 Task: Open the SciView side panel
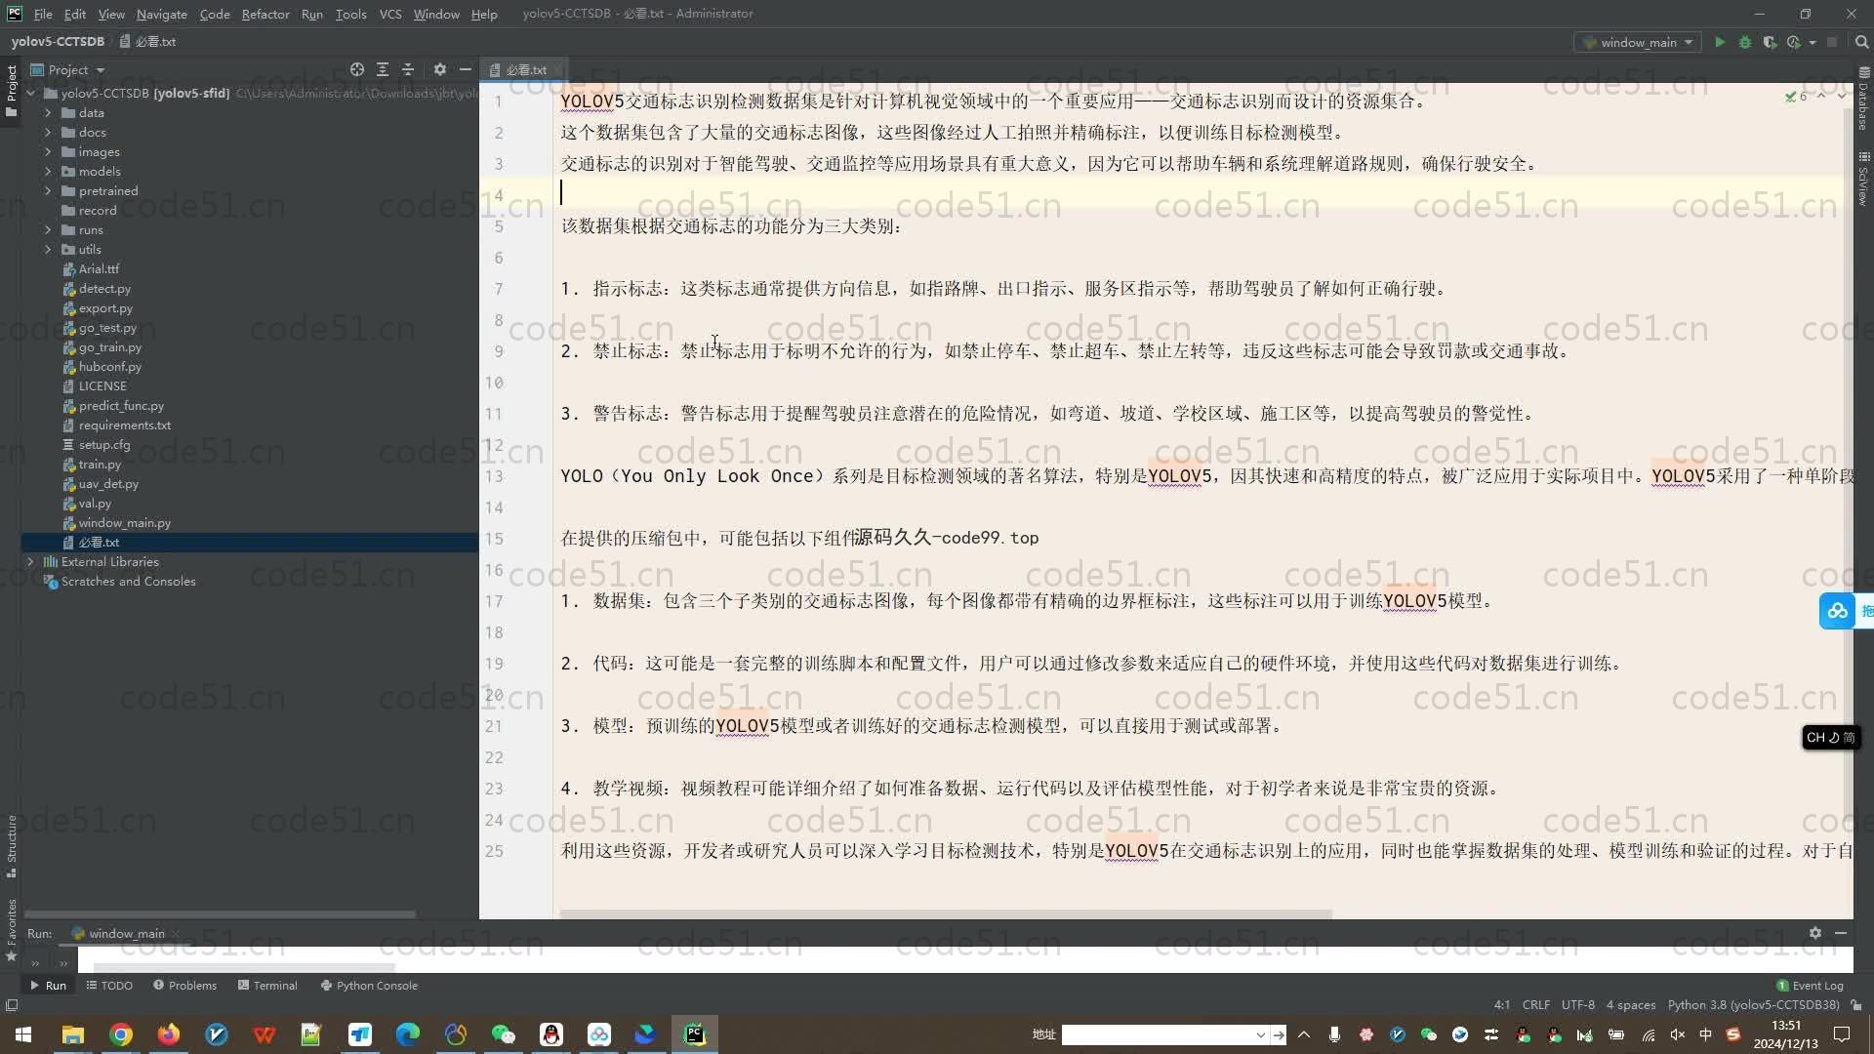pyautogui.click(x=1863, y=179)
